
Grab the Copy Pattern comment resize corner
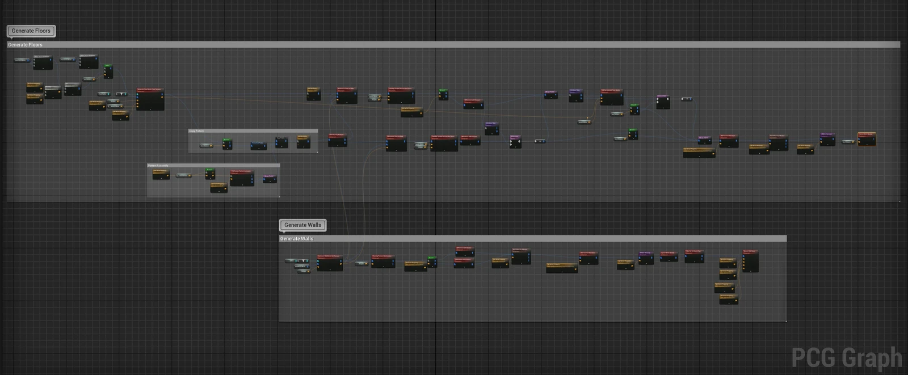(317, 151)
